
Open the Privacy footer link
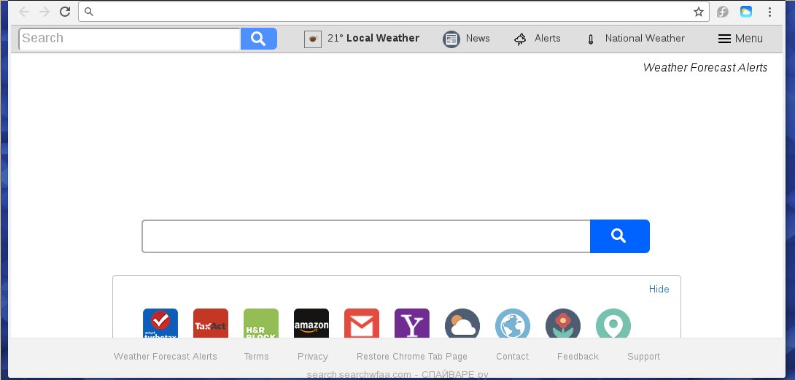[313, 357]
